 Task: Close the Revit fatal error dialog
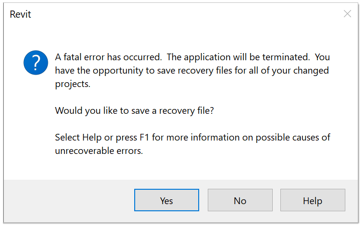tap(347, 14)
